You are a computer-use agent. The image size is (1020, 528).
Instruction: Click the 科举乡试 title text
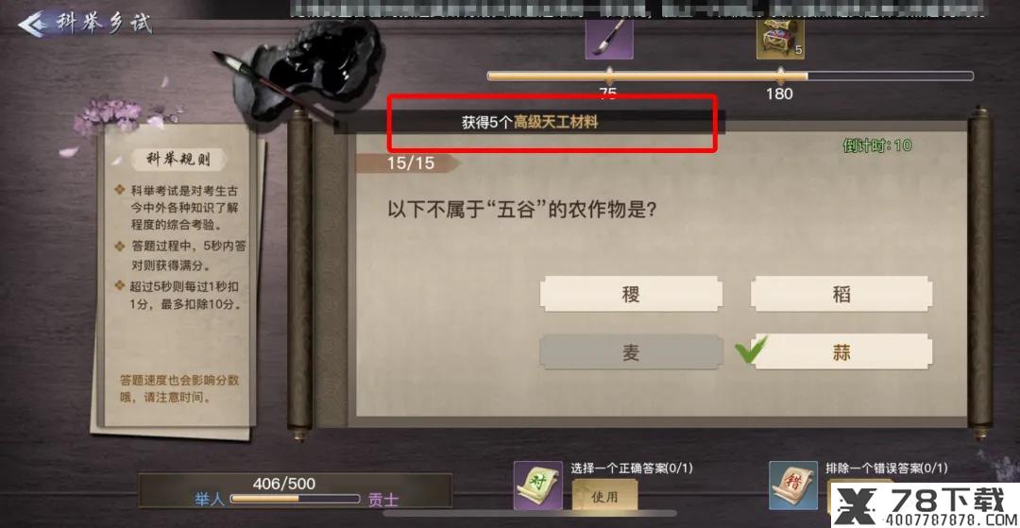[104, 23]
